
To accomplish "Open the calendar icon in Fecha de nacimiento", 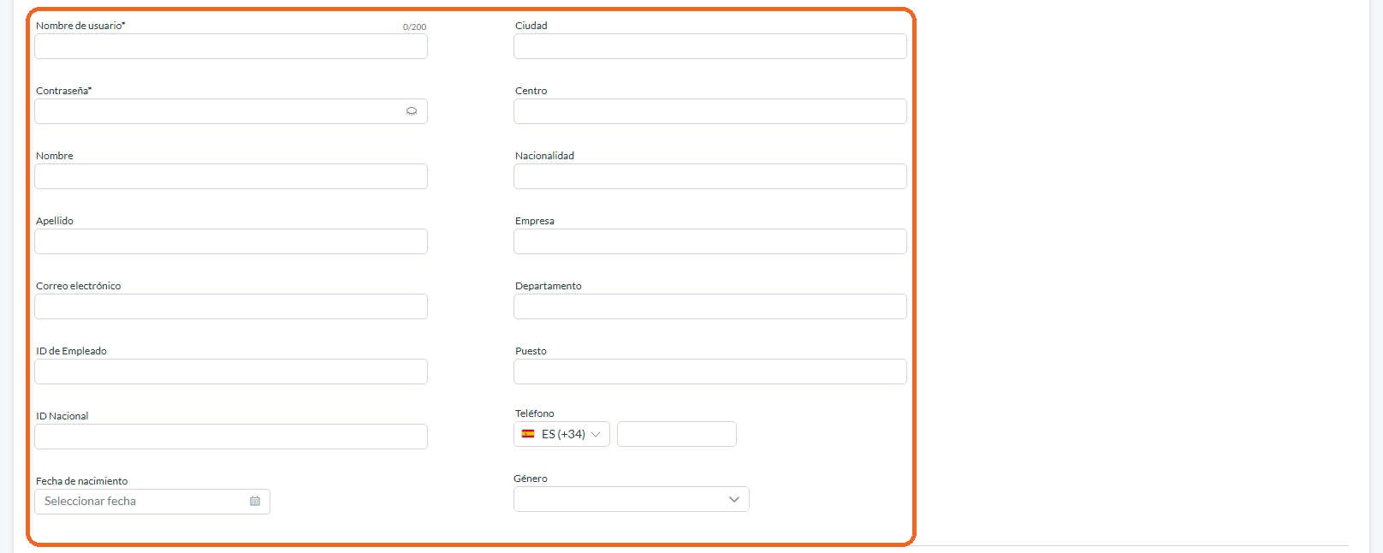I will (x=255, y=502).
